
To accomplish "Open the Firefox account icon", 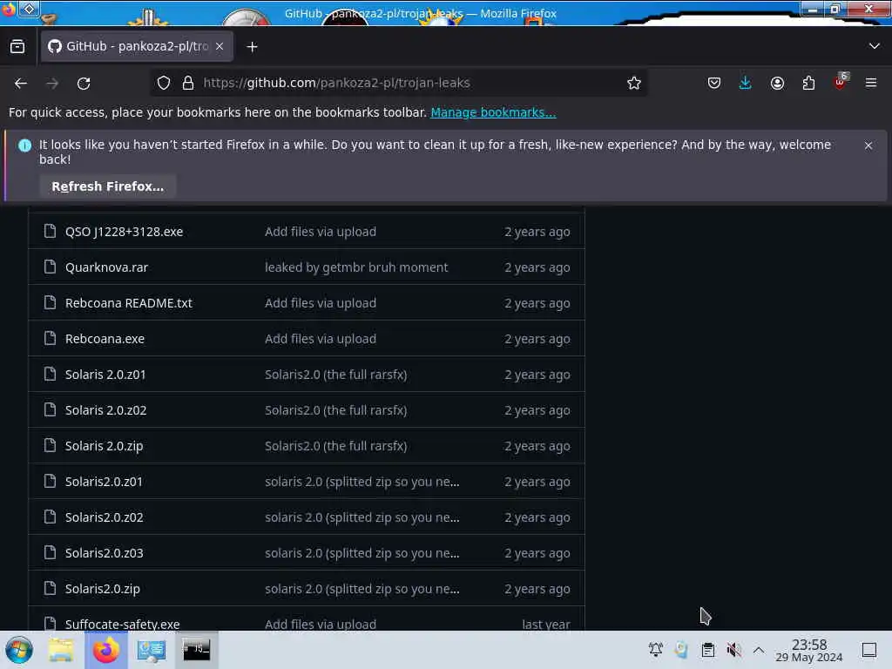I will [777, 83].
